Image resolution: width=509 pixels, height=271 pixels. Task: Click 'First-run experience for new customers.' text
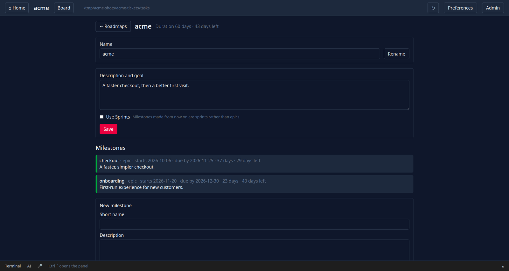pyautogui.click(x=141, y=187)
